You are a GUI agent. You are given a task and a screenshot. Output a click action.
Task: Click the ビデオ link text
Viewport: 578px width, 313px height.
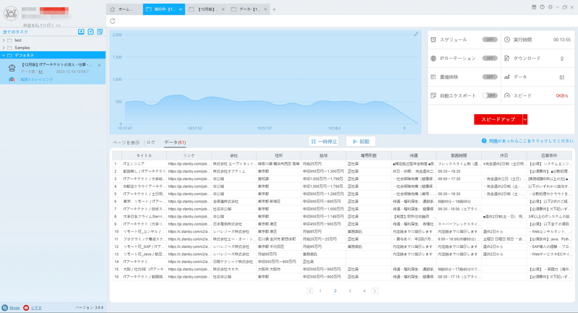point(36,308)
